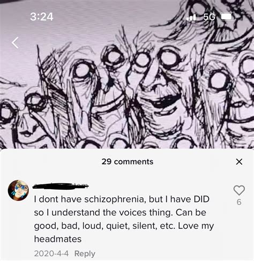The image size is (254, 261).
Task: Close the comments panel with the X
Action: pyautogui.click(x=239, y=162)
